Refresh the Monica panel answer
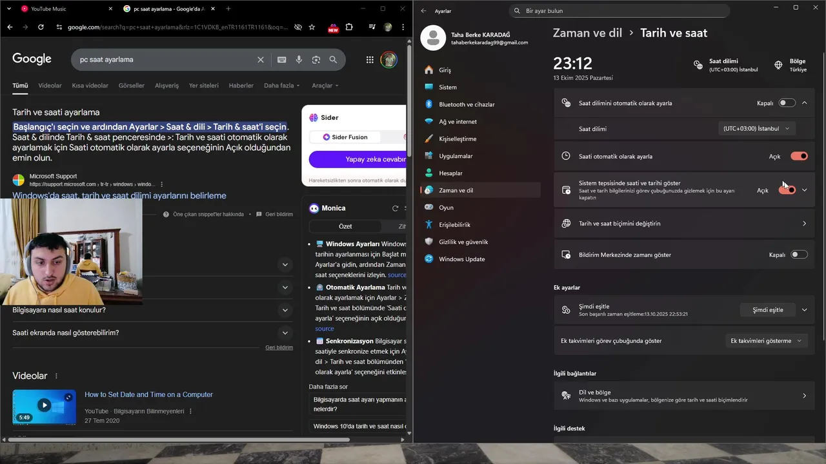This screenshot has height=464, width=826. (395, 208)
